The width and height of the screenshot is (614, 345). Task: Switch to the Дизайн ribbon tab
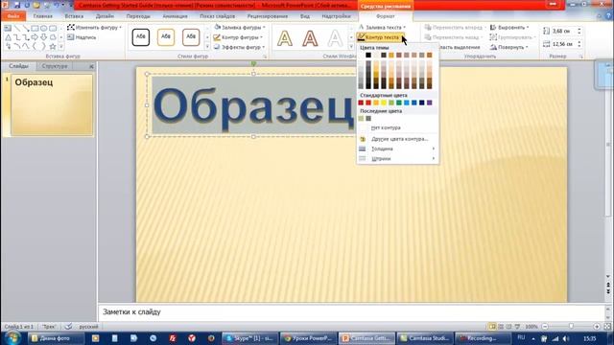pos(105,16)
